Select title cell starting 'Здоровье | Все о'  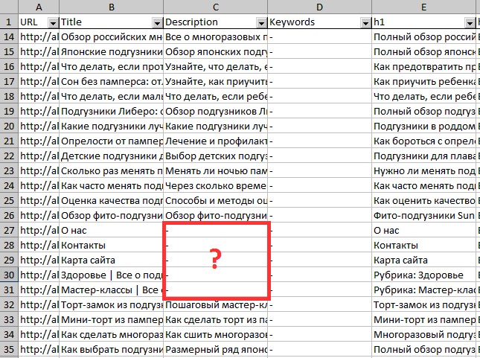click(112, 275)
